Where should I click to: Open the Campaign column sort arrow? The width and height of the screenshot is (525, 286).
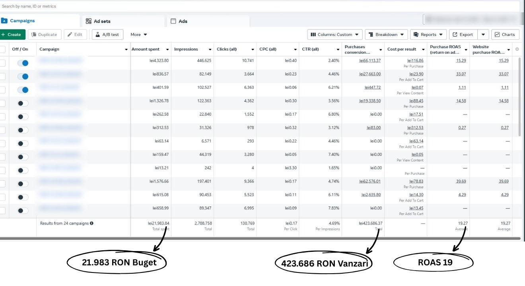126,50
